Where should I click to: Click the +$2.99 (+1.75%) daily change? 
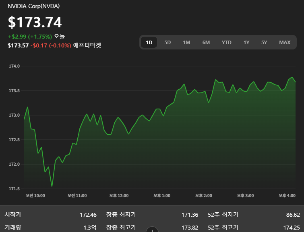(30, 37)
